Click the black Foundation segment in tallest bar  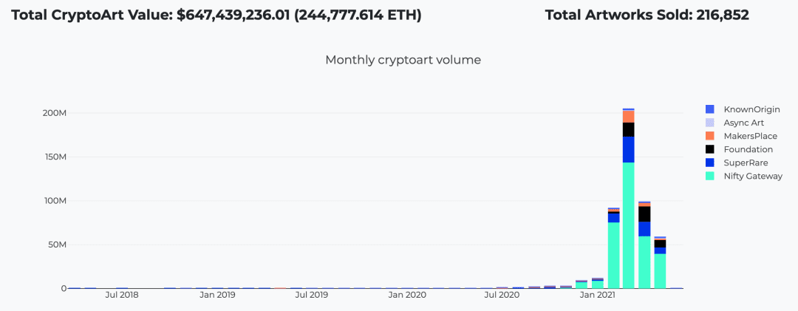tap(628, 130)
